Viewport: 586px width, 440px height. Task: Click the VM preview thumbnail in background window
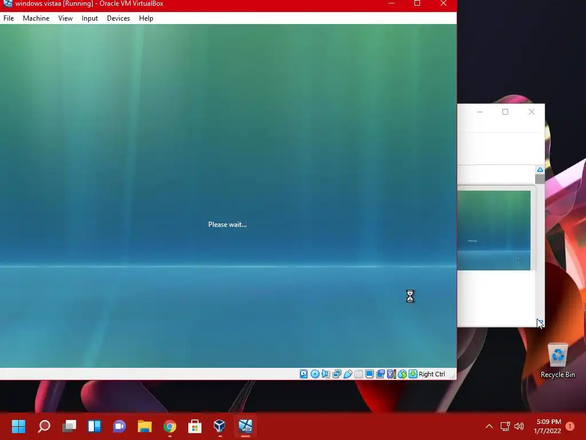pos(494,230)
